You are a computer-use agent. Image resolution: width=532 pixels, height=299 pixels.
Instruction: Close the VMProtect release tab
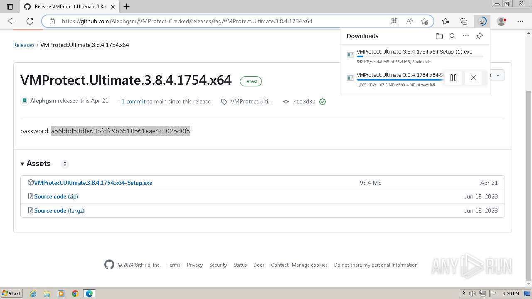[113, 7]
